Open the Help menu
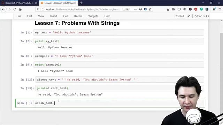Image resolution: width=223 pixels, height=125 pixels. point(107,16)
